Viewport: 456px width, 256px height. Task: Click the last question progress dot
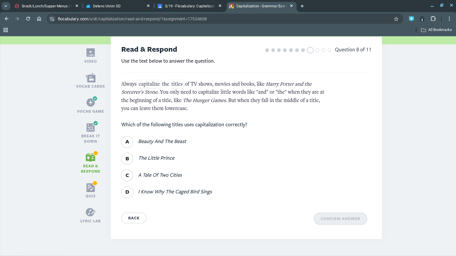[329, 50]
